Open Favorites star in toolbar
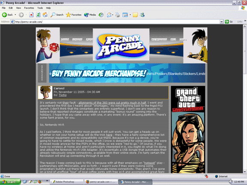This screenshot has height=185, width=247. (74, 15)
